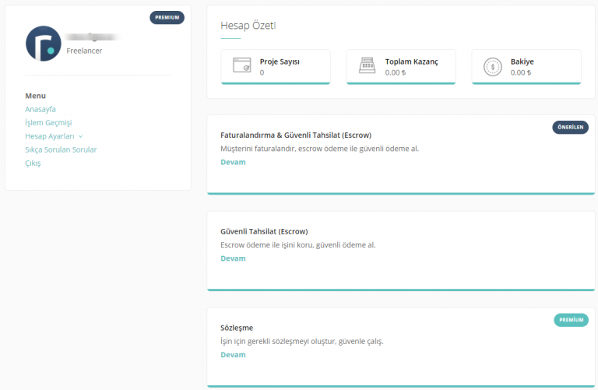The width and height of the screenshot is (598, 390).
Task: Click the project count window icon
Action: (x=242, y=65)
